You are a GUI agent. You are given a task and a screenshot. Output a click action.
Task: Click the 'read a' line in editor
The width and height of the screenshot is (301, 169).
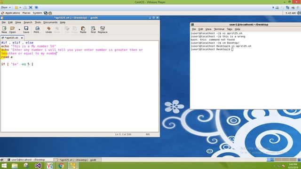(7, 57)
